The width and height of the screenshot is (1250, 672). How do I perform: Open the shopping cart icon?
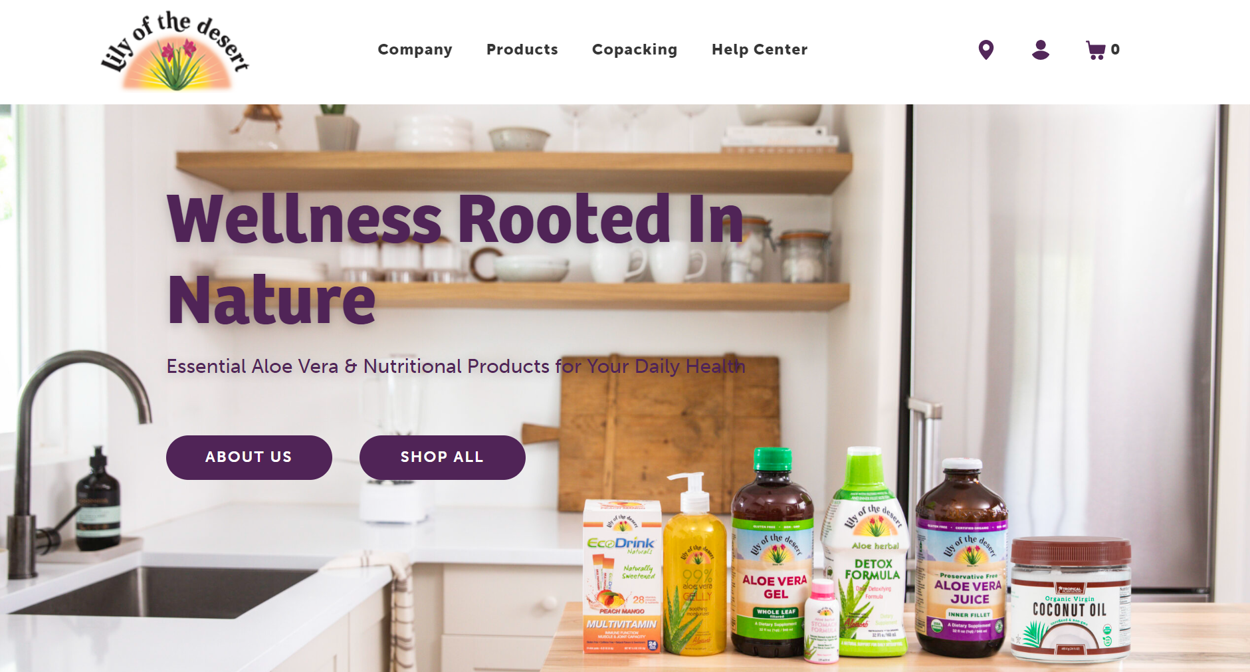(1095, 50)
